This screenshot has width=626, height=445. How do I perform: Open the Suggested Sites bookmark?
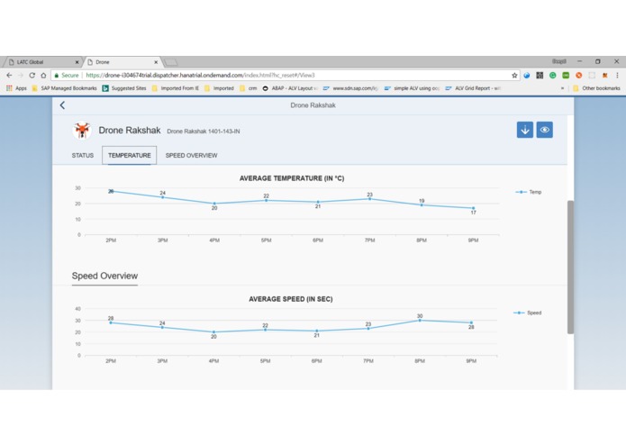click(x=124, y=88)
